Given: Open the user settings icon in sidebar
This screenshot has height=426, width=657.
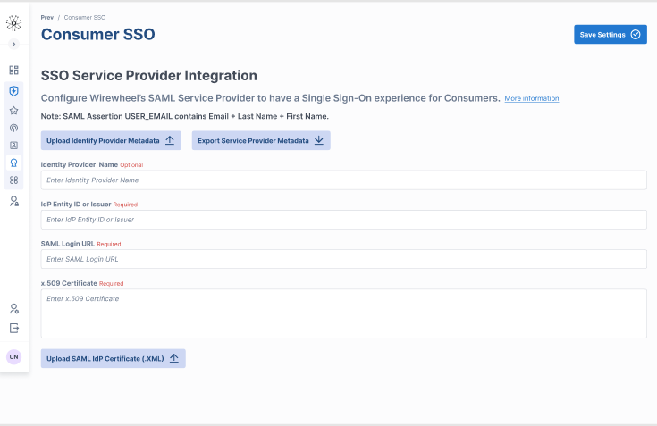Looking at the screenshot, I should (13, 308).
